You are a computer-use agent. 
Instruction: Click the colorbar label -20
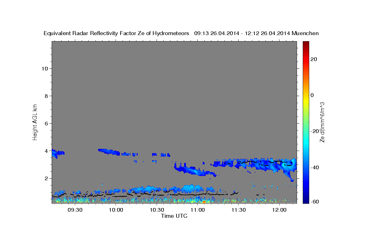315,131
